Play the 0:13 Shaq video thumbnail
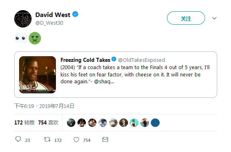 [37, 75]
